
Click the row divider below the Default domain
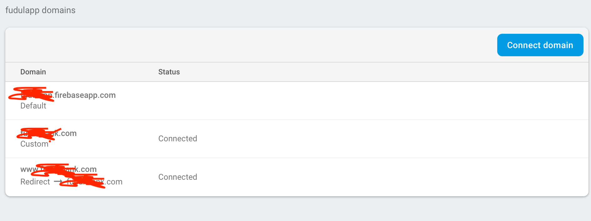coord(295,120)
